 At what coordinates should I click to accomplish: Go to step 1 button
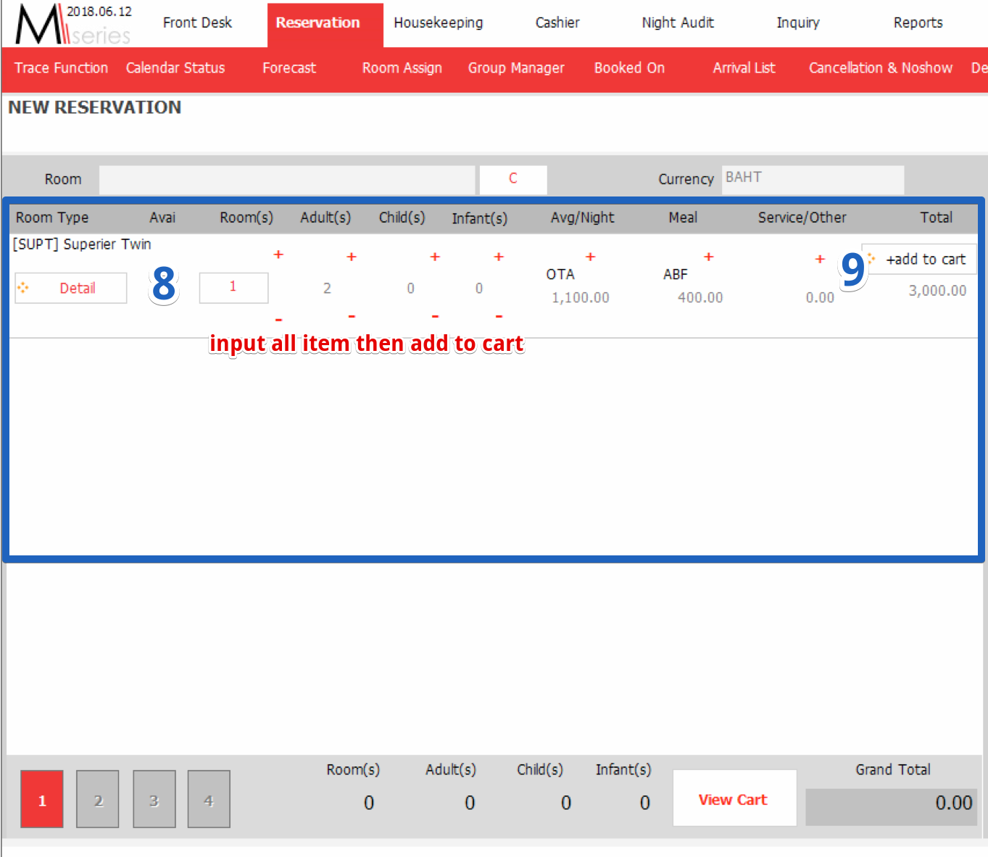pos(42,799)
